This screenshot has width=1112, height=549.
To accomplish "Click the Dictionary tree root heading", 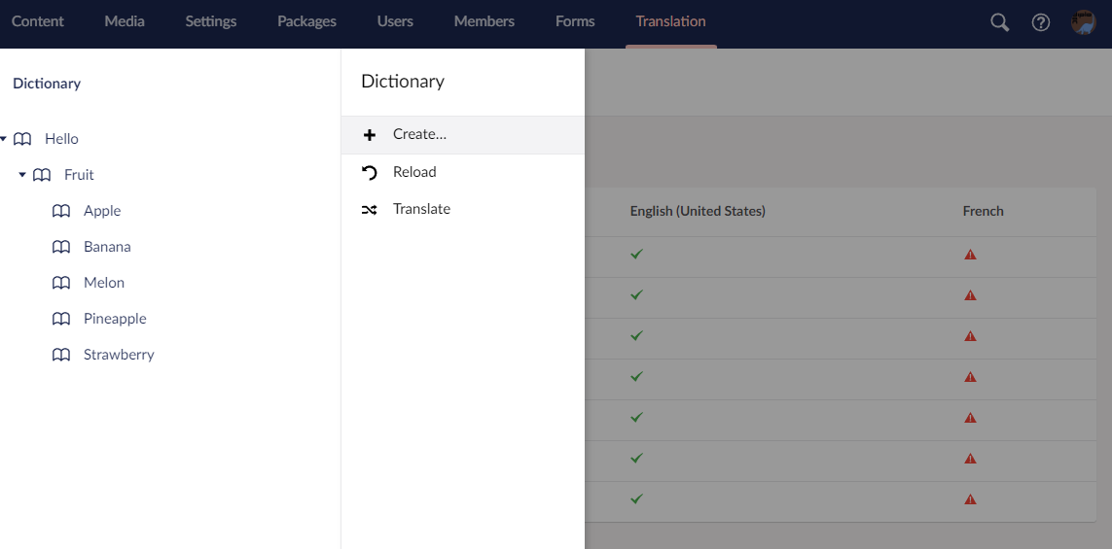I will (x=47, y=84).
